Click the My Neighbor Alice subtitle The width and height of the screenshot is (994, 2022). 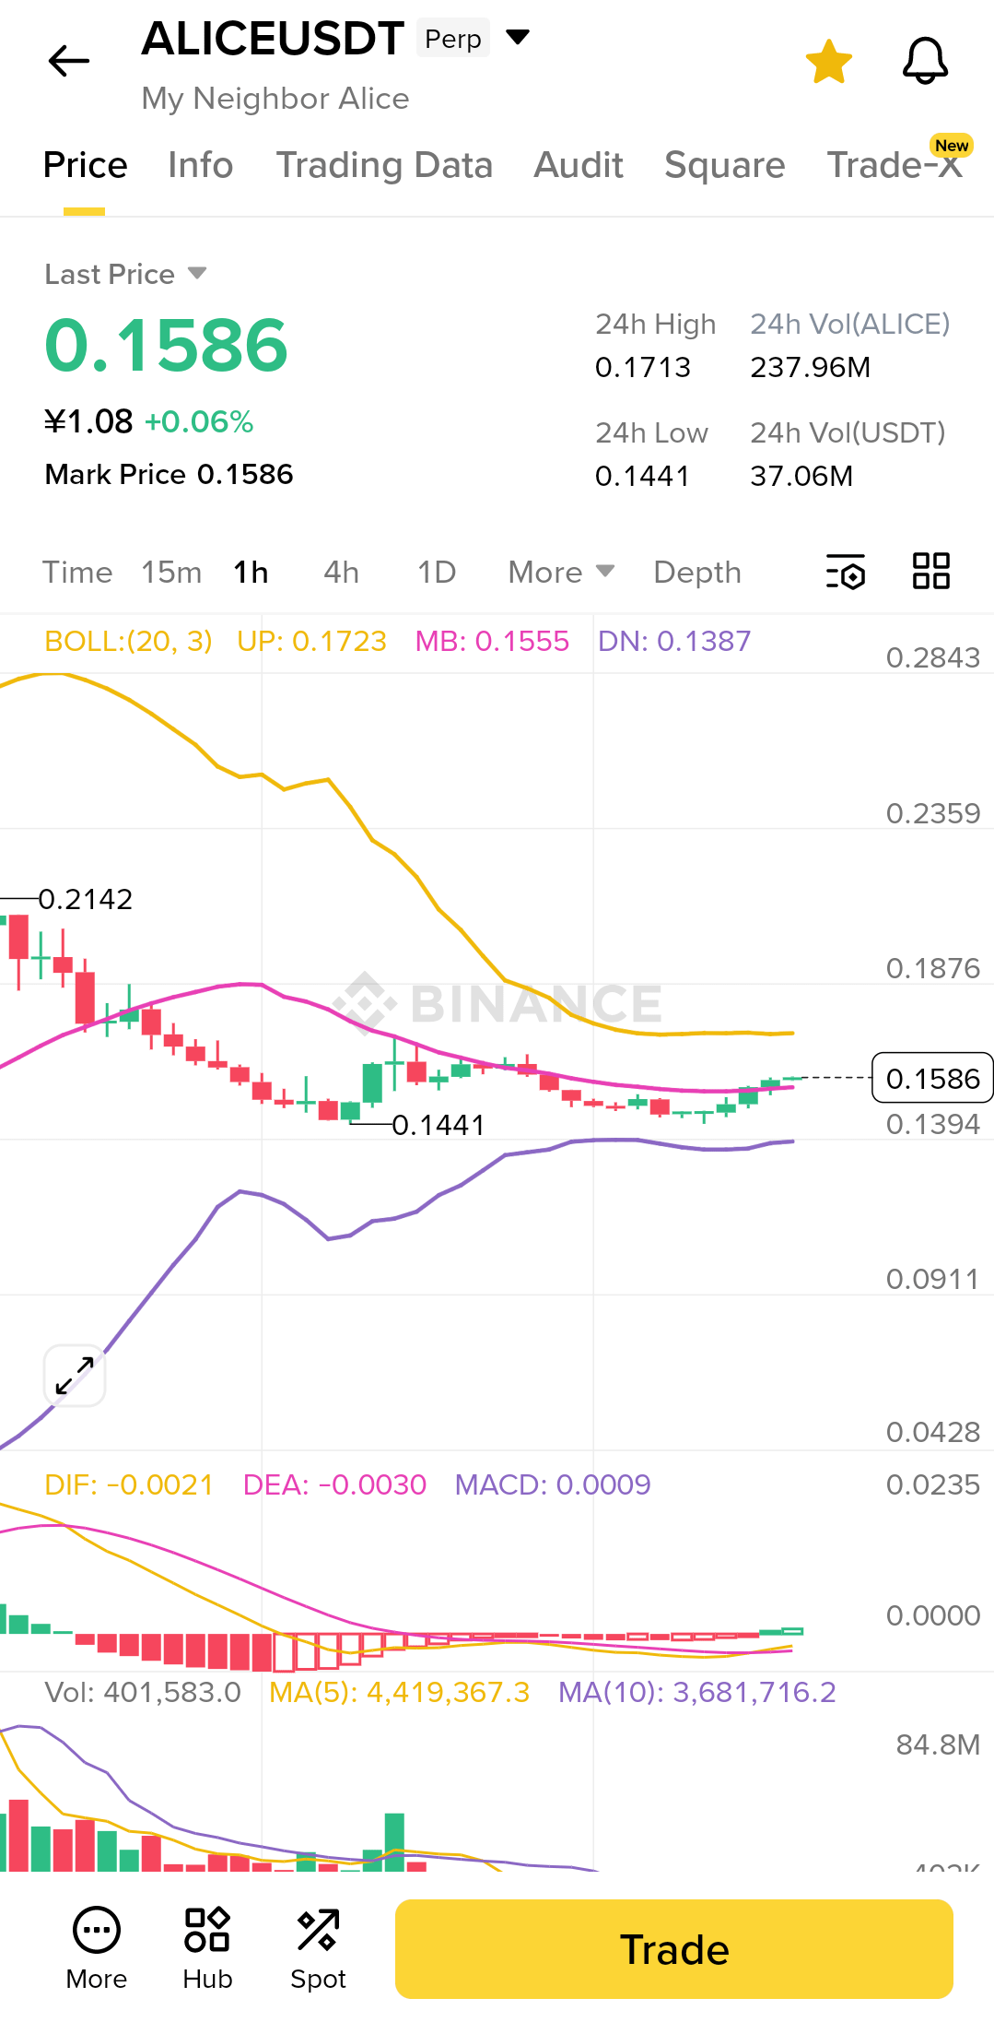click(275, 99)
